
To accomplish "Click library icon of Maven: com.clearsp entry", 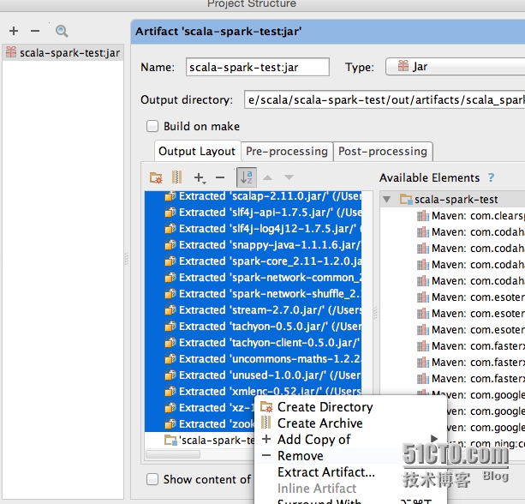I will click(423, 216).
